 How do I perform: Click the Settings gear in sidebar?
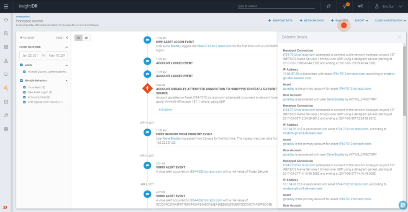coord(6,129)
